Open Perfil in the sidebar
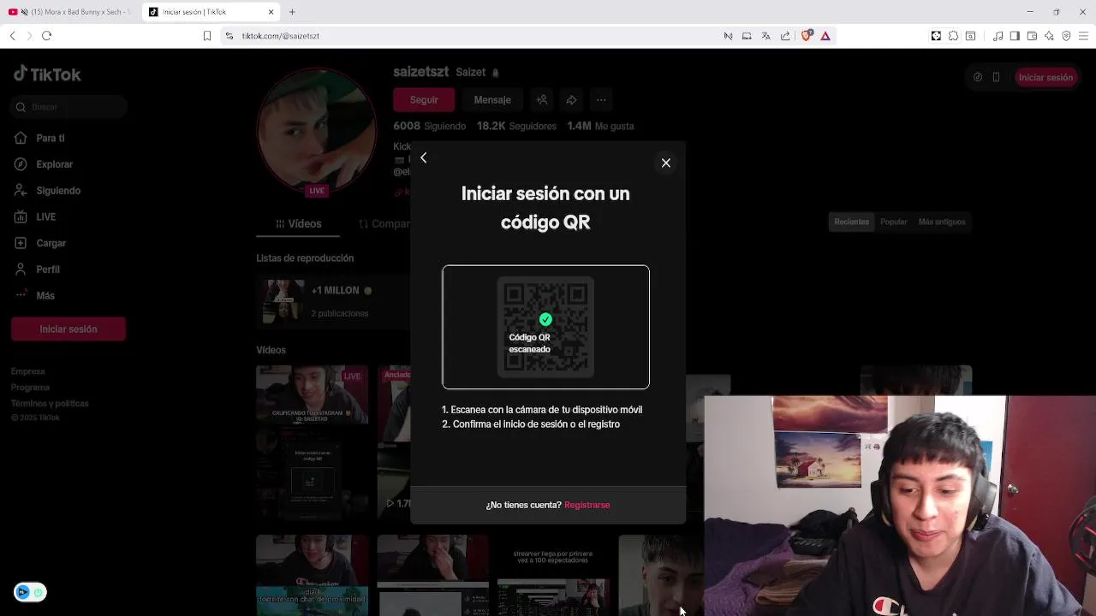Viewport: 1096px width, 616px height. click(x=38, y=269)
